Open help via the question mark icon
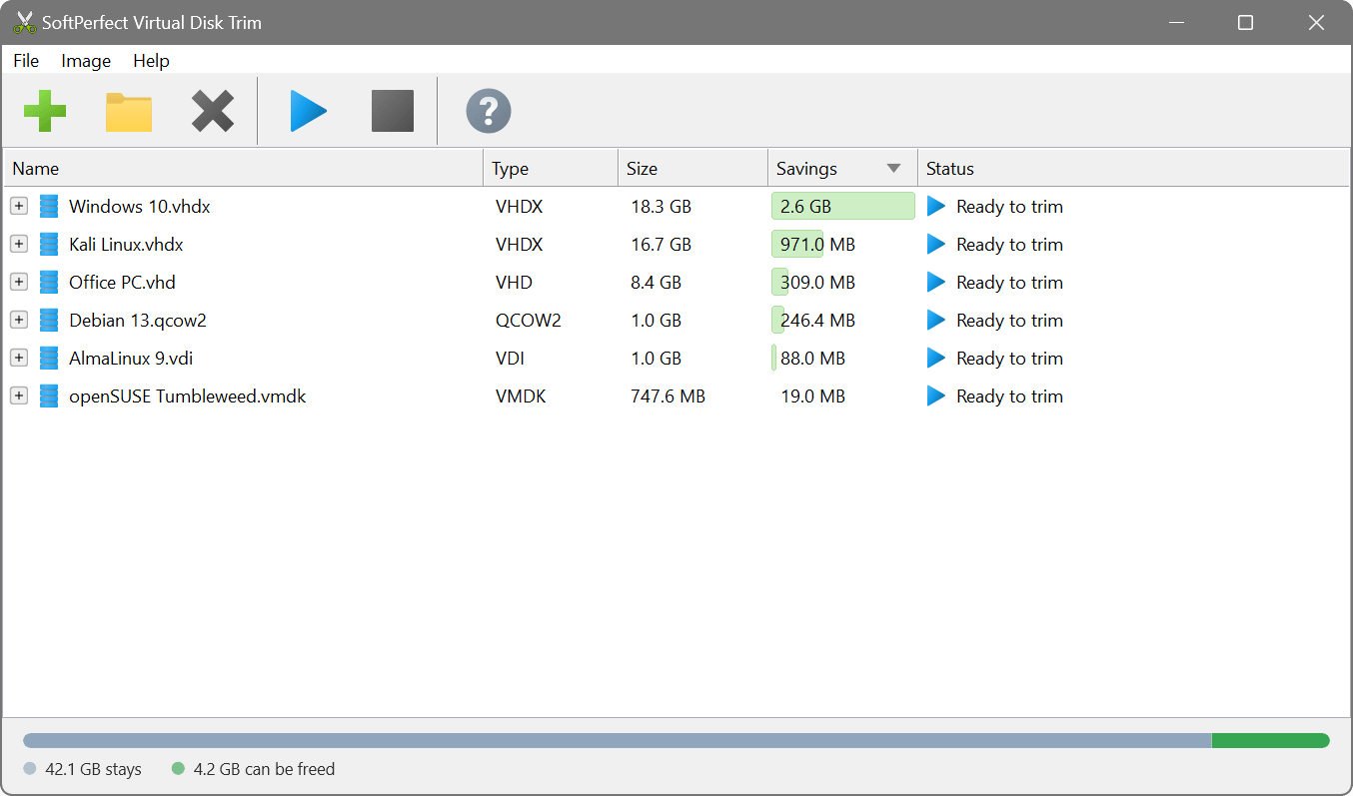Screen dimensions: 1353x796 pos(489,111)
